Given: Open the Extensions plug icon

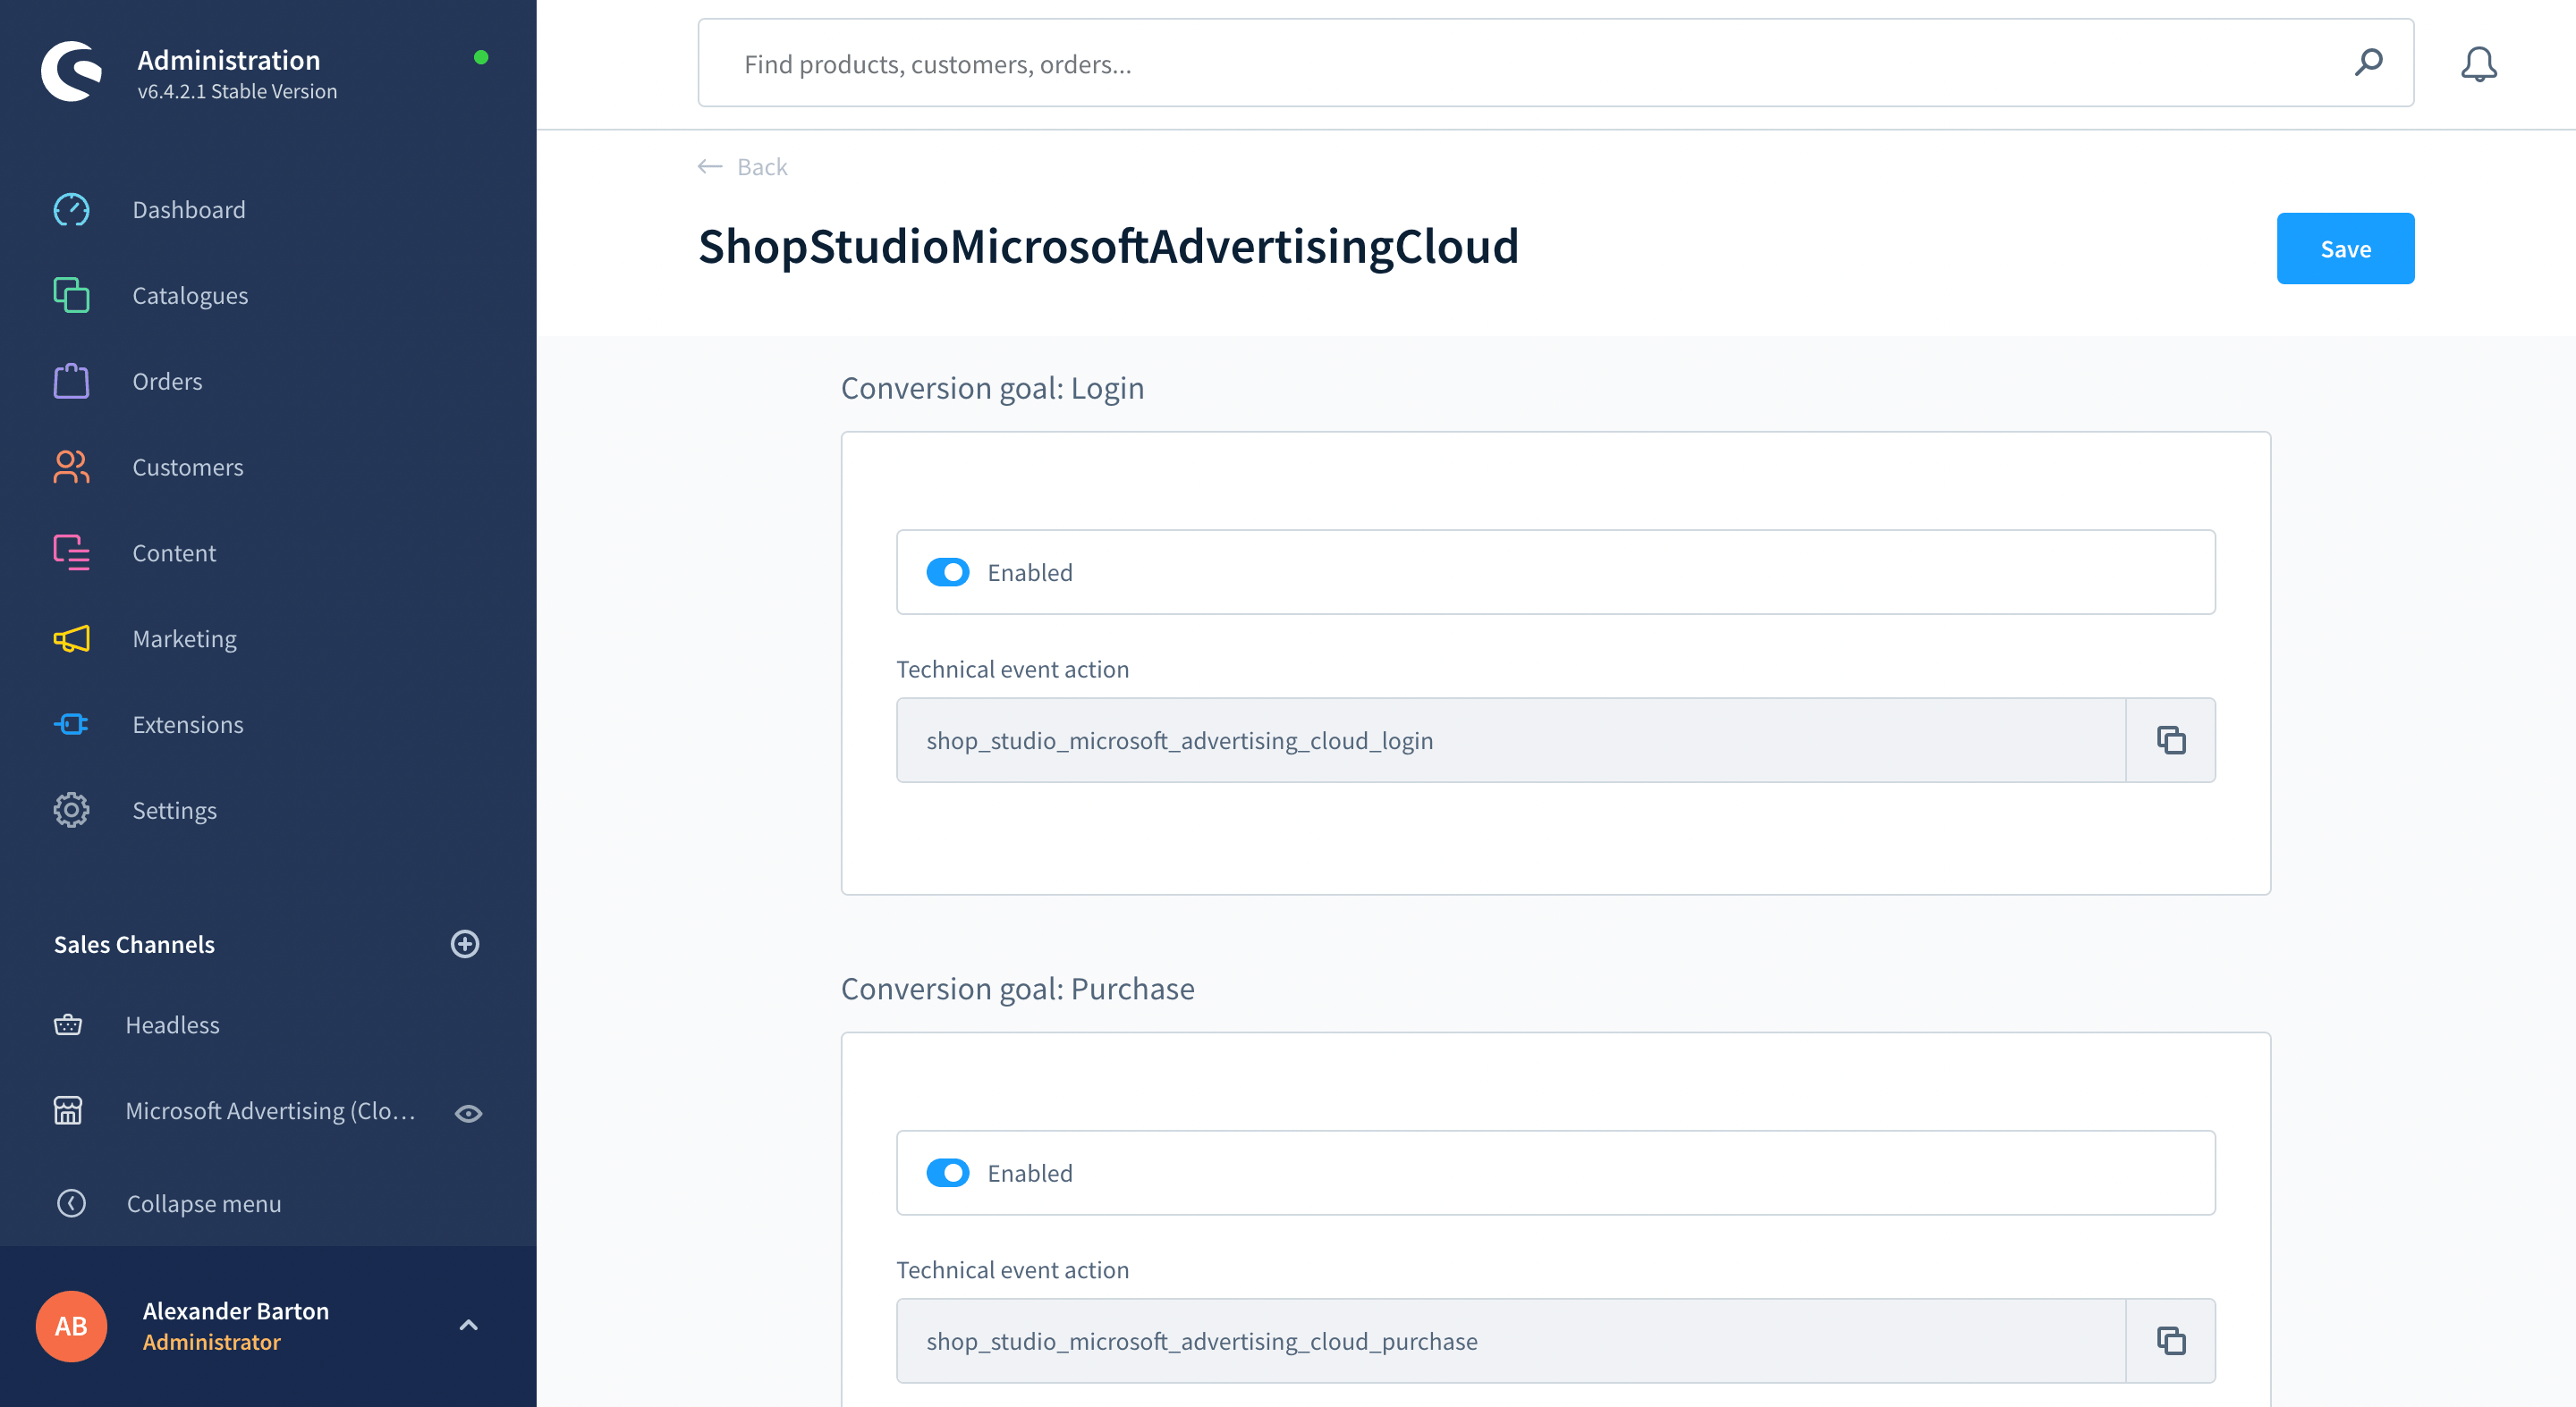Looking at the screenshot, I should 71,724.
